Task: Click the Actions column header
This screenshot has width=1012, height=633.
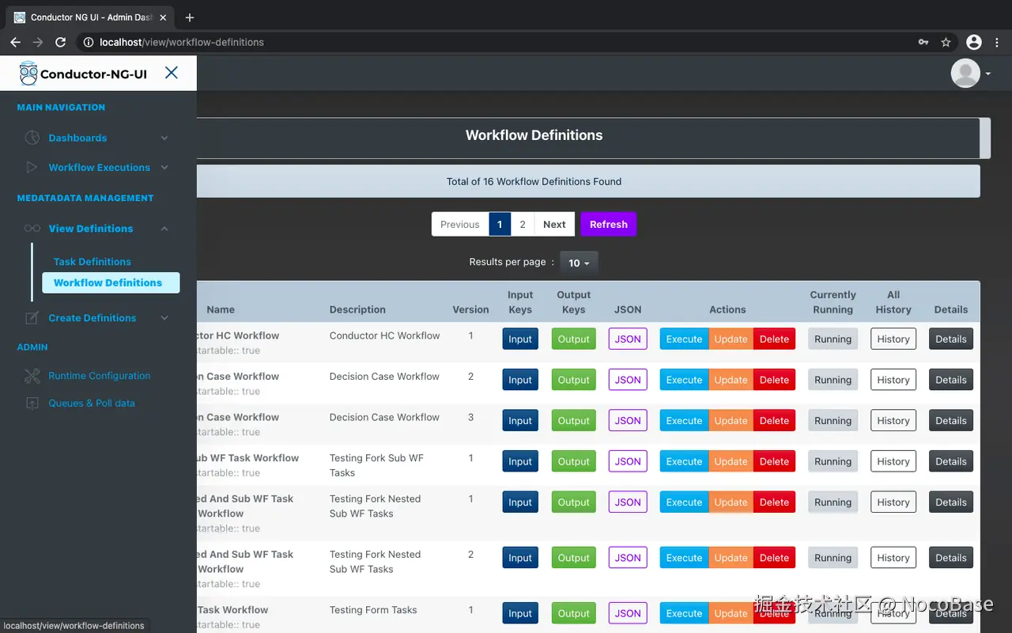Action: coord(727,310)
